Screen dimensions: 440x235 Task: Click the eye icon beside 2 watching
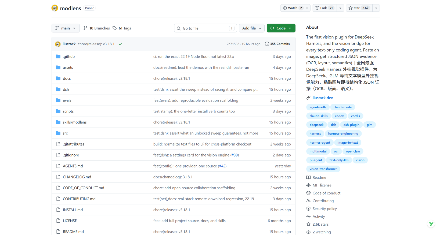tap(308, 232)
